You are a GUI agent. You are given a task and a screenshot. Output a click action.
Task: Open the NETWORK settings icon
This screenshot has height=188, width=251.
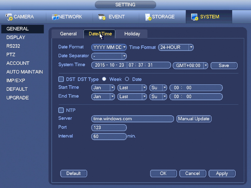[55, 17]
